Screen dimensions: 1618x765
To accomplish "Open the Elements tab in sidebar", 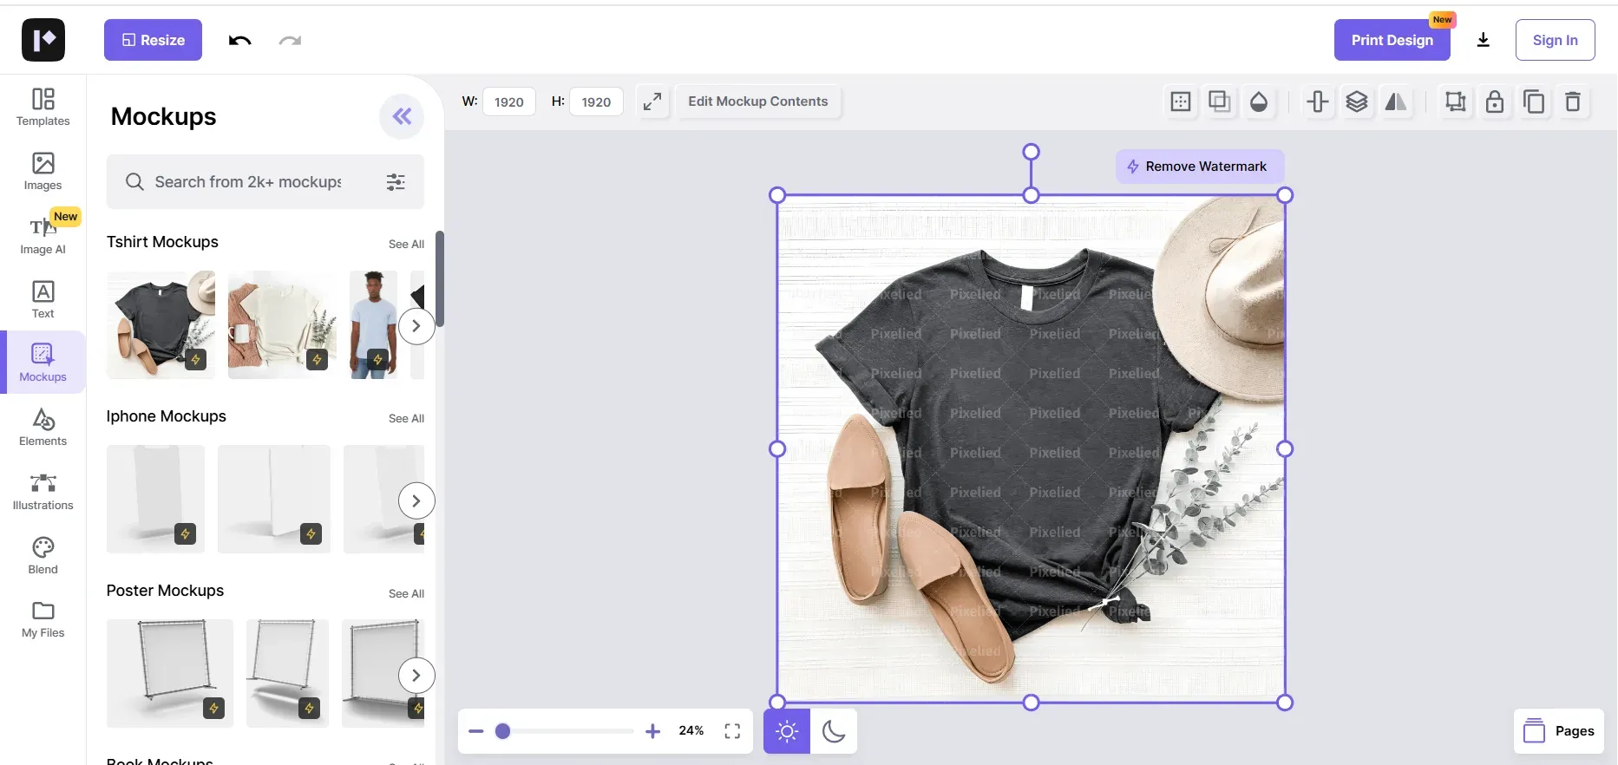I will [43, 427].
